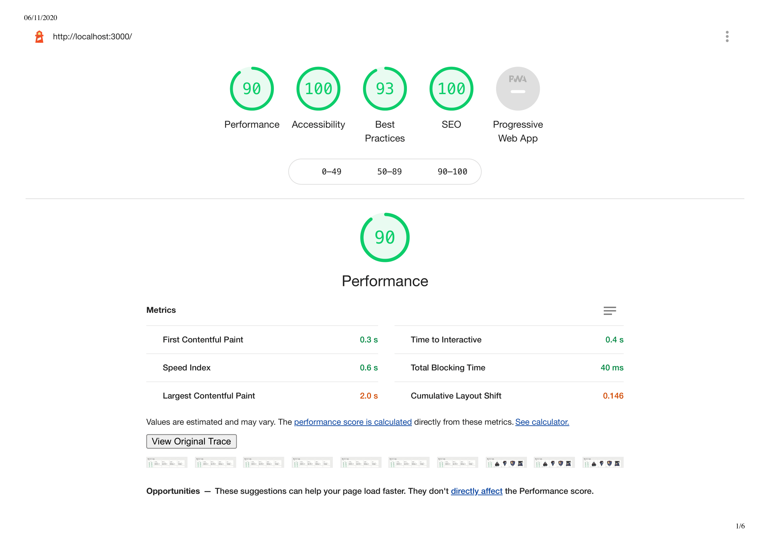Follow the directly affect link

(476, 491)
